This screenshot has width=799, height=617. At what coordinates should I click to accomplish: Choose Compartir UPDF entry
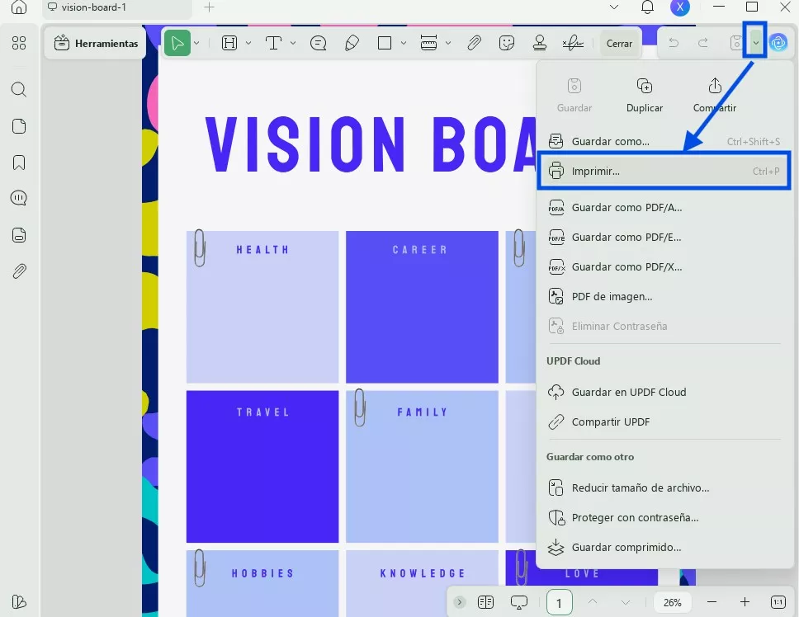tap(664, 422)
